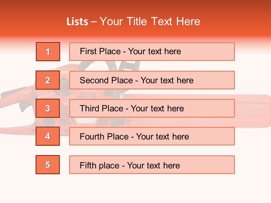The width and height of the screenshot is (271, 203).
Task: Click the bold word 'Lists' in title
Action: coord(77,22)
